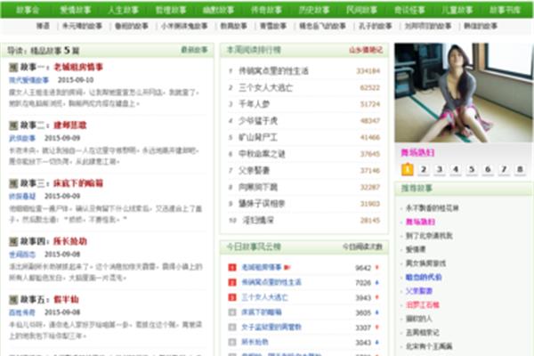Click gray rank 4 badge in today's chart

232,312
